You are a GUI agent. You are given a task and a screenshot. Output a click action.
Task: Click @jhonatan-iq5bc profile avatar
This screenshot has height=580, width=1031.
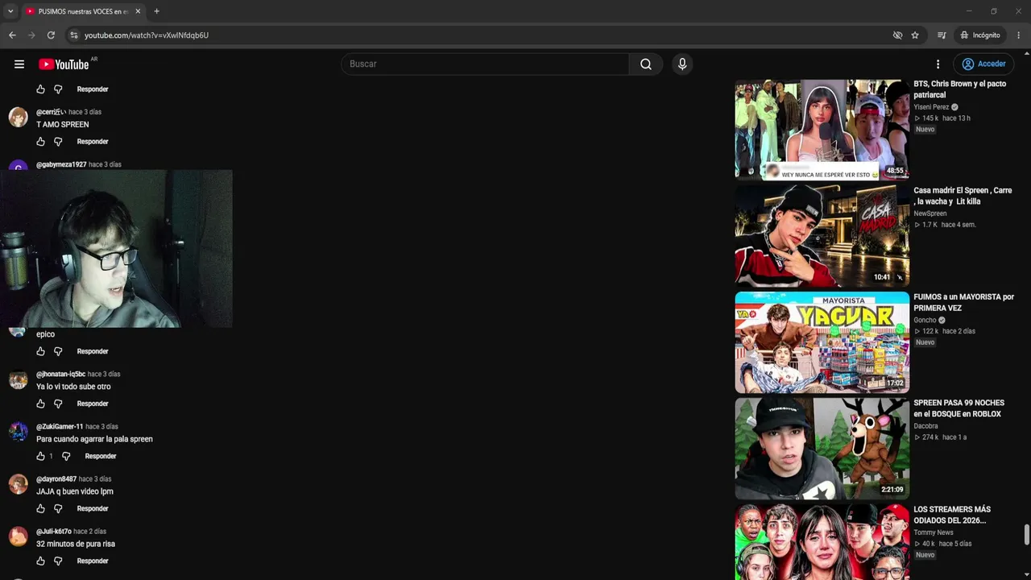point(18,379)
